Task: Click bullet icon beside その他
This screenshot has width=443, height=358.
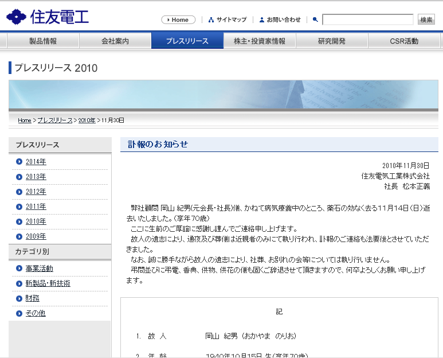Action: 19,313
